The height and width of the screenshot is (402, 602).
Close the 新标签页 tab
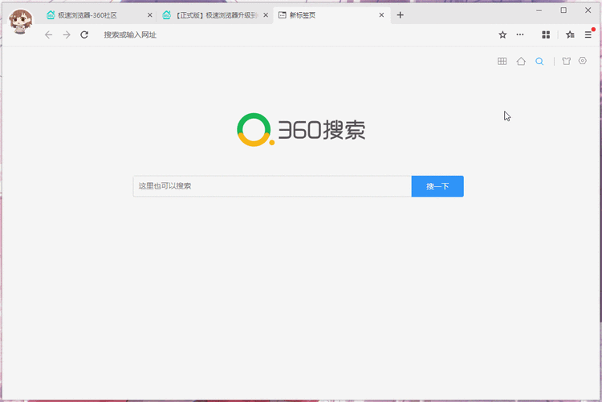[x=381, y=15]
